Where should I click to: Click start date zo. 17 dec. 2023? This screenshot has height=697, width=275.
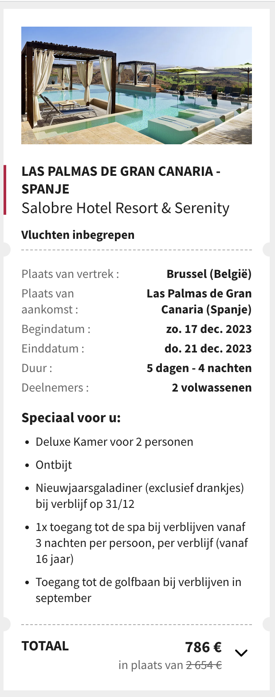(209, 329)
